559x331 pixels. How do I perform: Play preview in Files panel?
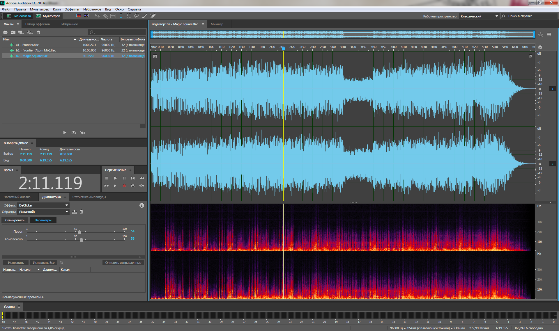(65, 133)
